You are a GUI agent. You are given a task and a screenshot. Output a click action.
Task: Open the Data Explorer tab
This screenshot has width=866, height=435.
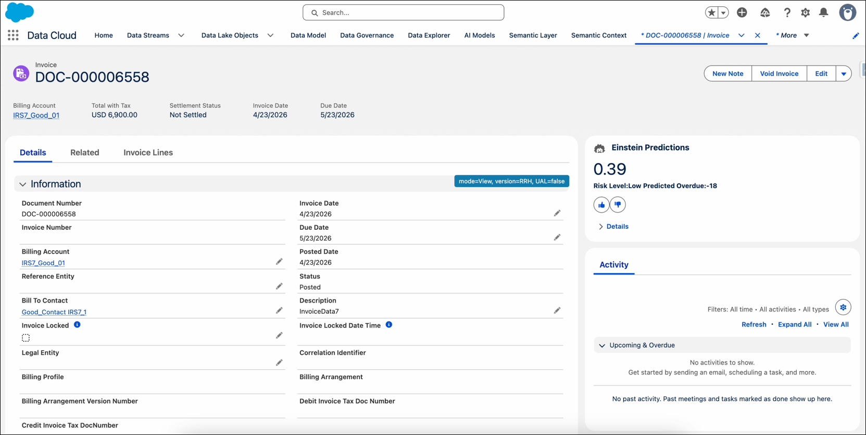tap(429, 35)
